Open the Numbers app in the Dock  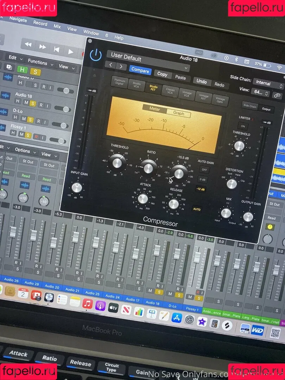139,312
